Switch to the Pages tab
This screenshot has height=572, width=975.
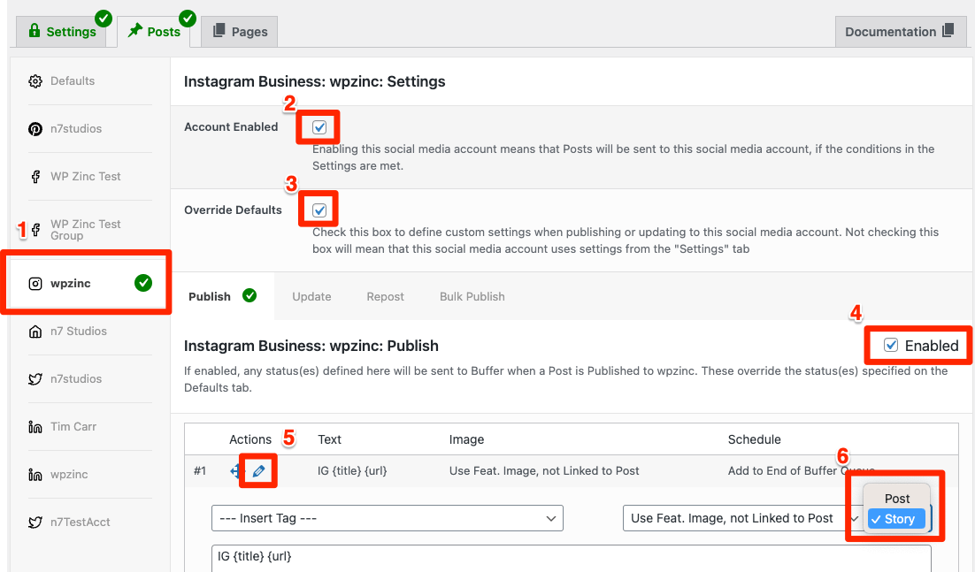(x=240, y=32)
